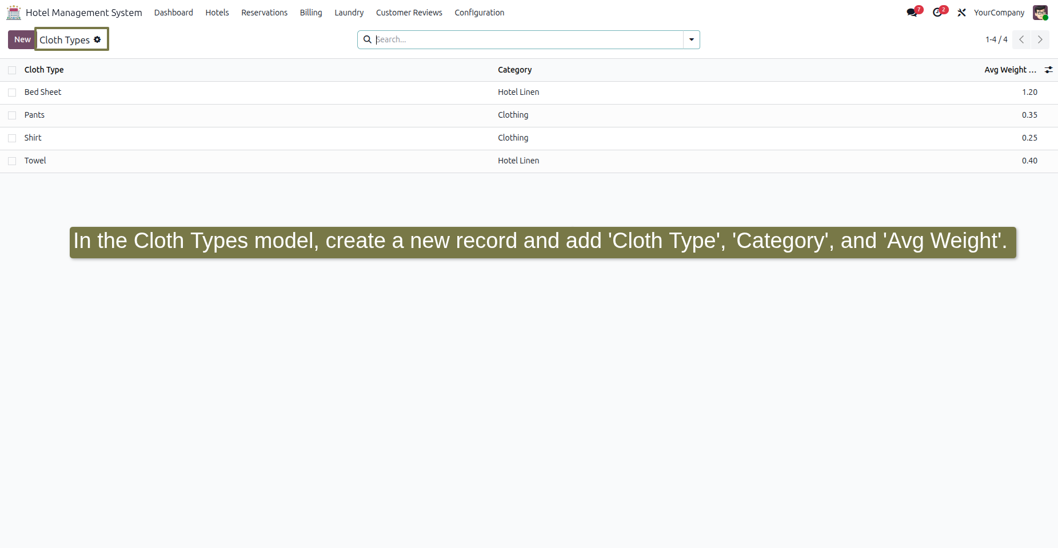The image size is (1058, 548).
Task: Open the Laundry menu
Action: [x=349, y=13]
